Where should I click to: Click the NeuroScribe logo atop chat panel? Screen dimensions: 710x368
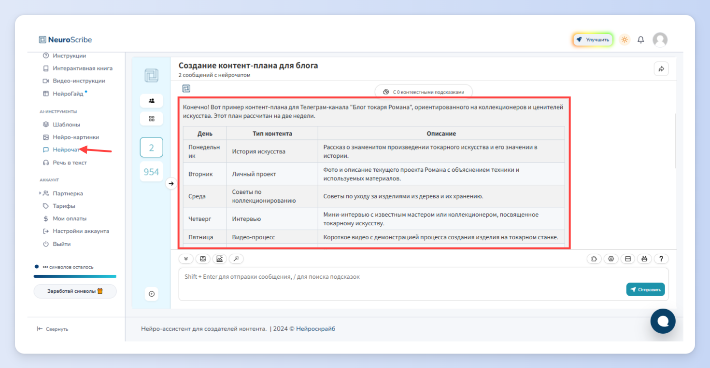tap(152, 76)
